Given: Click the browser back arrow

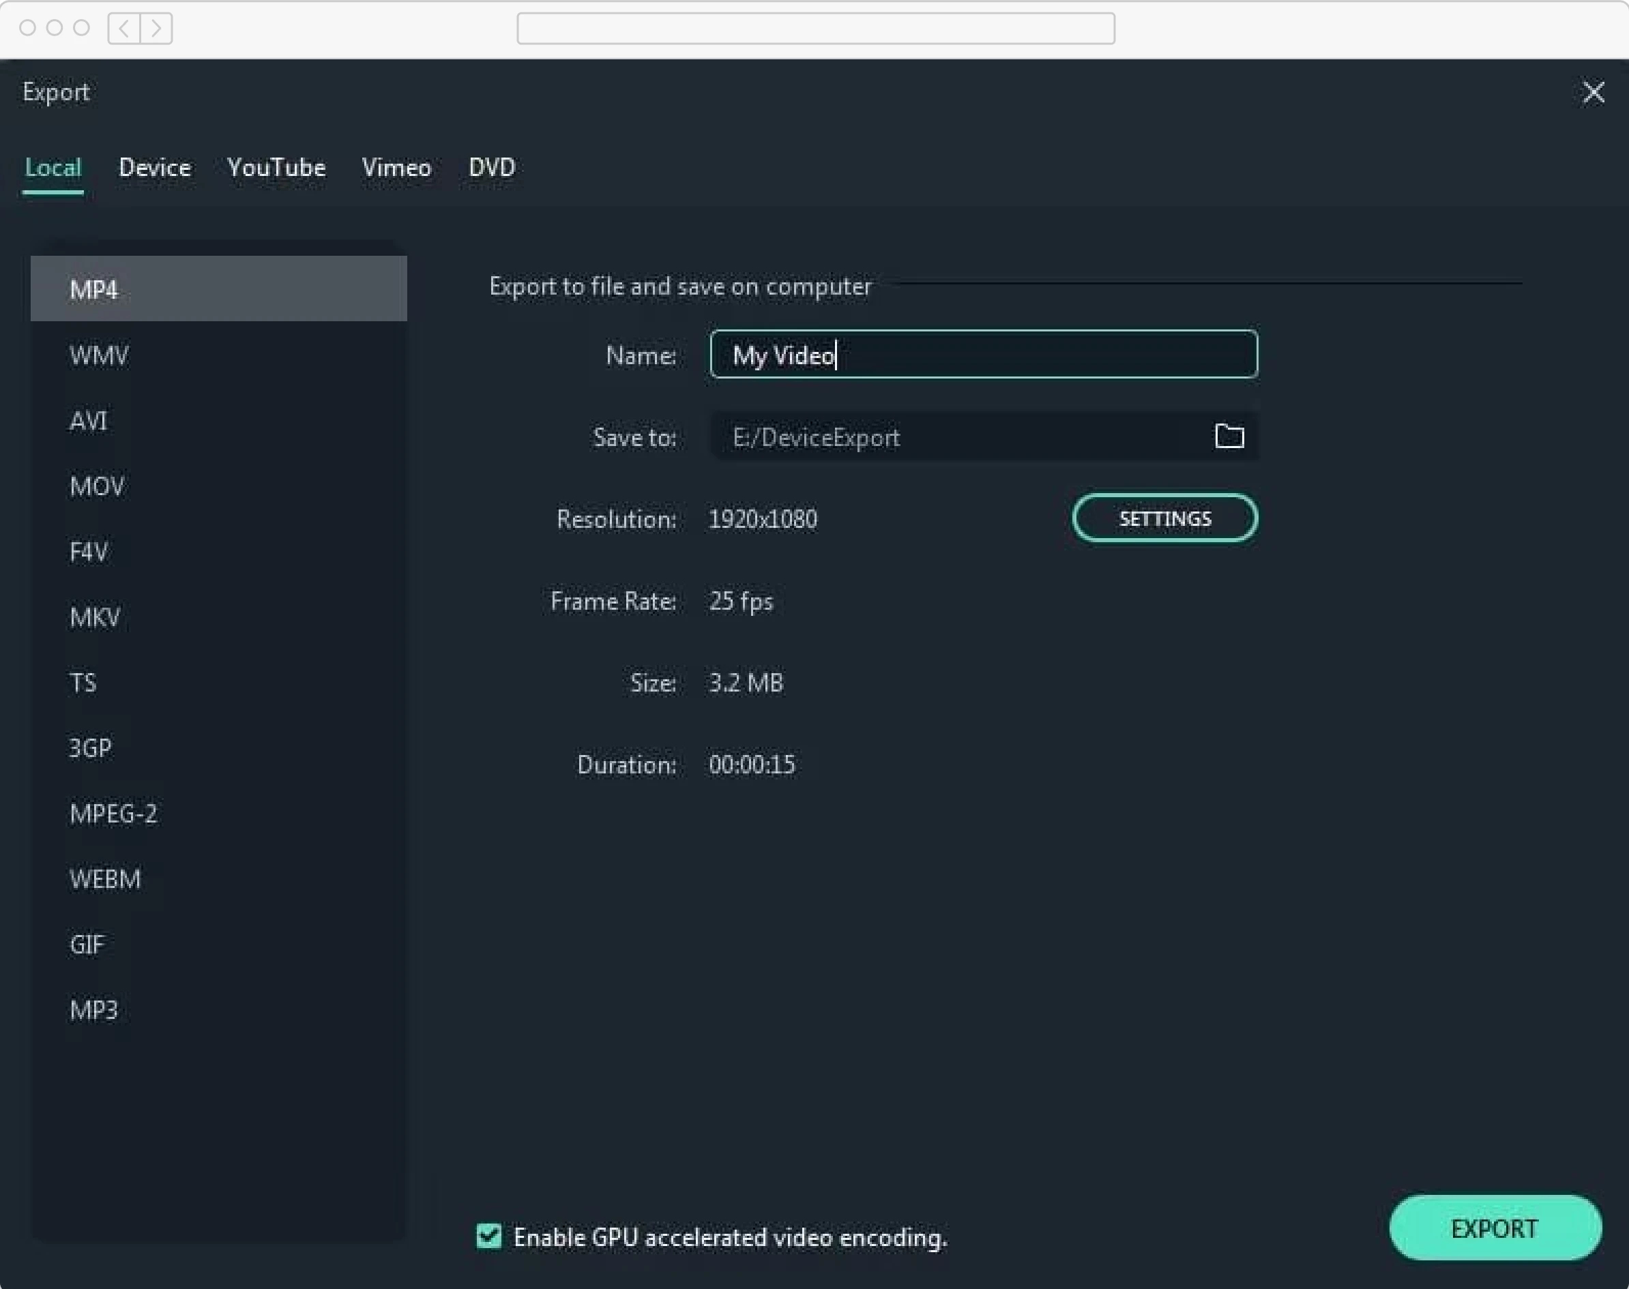Looking at the screenshot, I should [x=122, y=29].
